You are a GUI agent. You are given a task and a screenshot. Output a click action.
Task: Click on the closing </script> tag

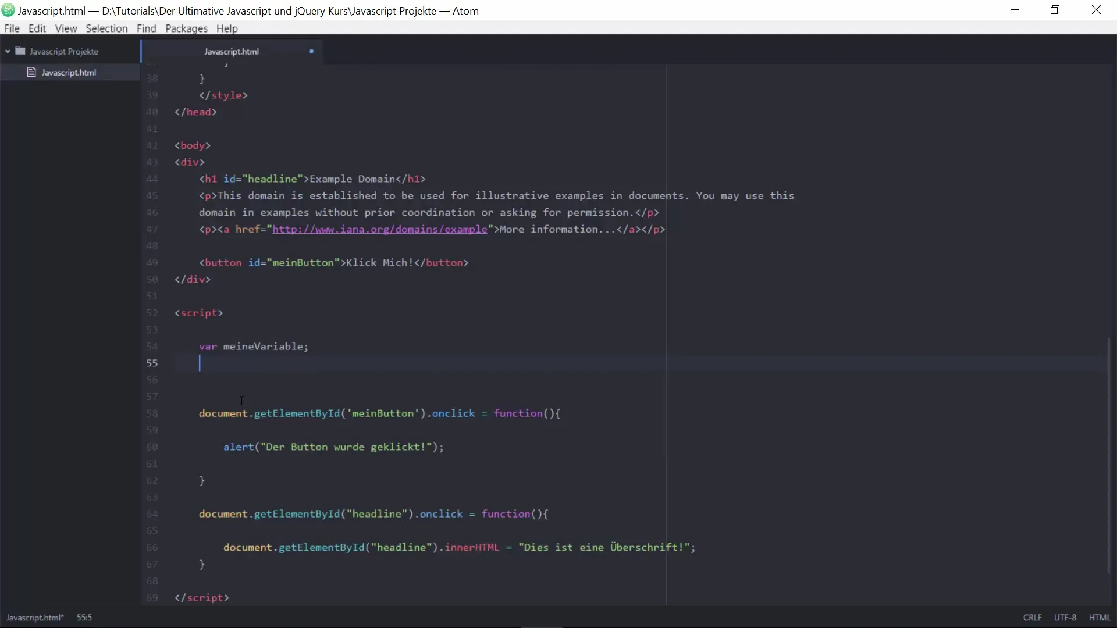click(202, 598)
